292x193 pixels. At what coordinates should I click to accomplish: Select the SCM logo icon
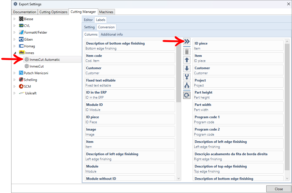coord(21,86)
